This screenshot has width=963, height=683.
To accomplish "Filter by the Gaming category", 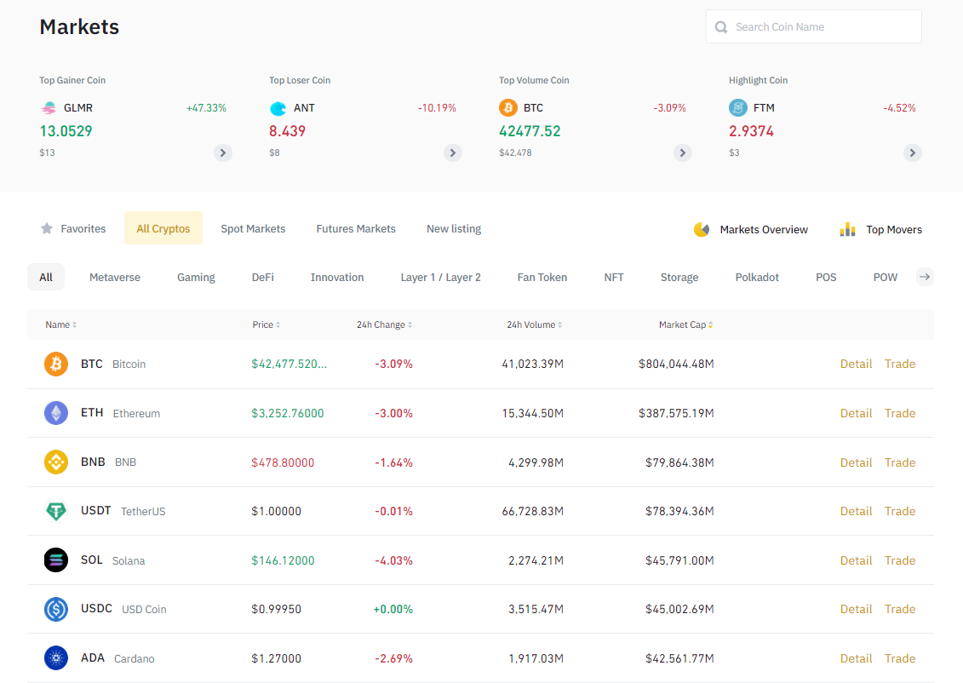I will pos(196,277).
